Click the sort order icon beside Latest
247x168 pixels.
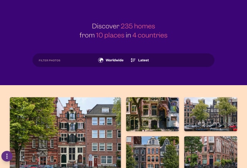tap(133, 60)
